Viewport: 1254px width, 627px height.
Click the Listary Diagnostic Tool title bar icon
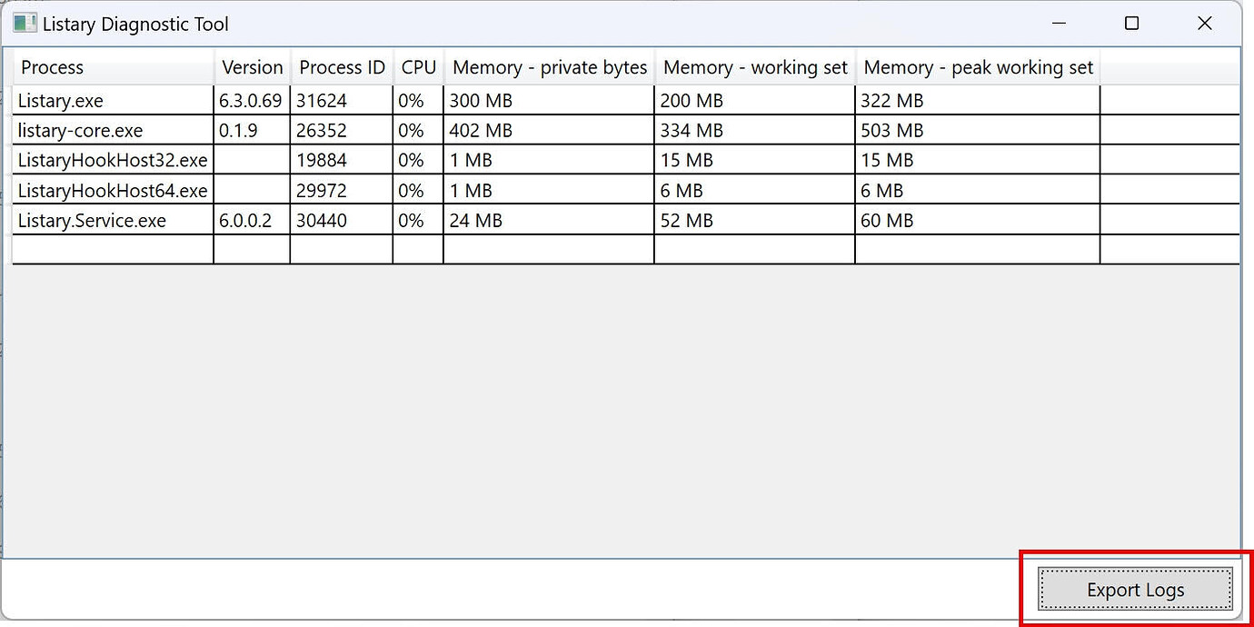(23, 23)
